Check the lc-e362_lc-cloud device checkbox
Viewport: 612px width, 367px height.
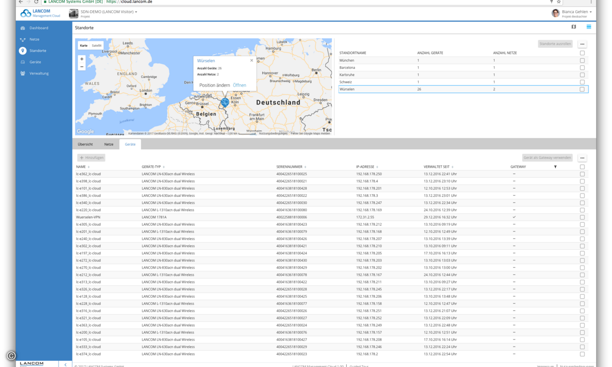coord(582,174)
